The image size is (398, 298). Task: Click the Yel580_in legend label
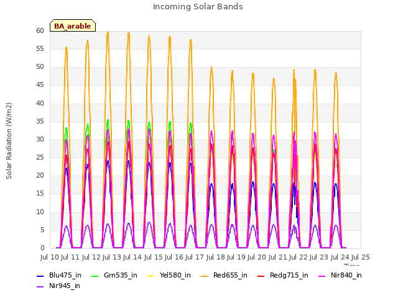click(x=175, y=275)
